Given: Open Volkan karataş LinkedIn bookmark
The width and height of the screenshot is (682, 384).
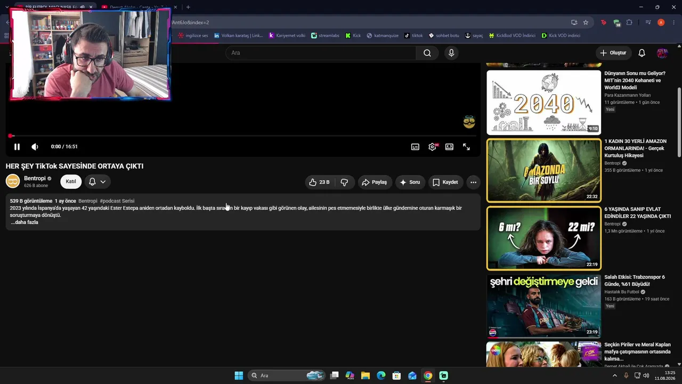Looking at the screenshot, I should click(x=238, y=36).
